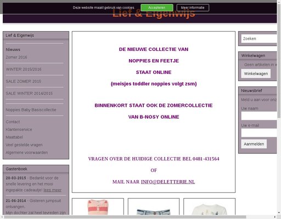Select SALE ZOMER 2015 menu item

tap(24, 81)
